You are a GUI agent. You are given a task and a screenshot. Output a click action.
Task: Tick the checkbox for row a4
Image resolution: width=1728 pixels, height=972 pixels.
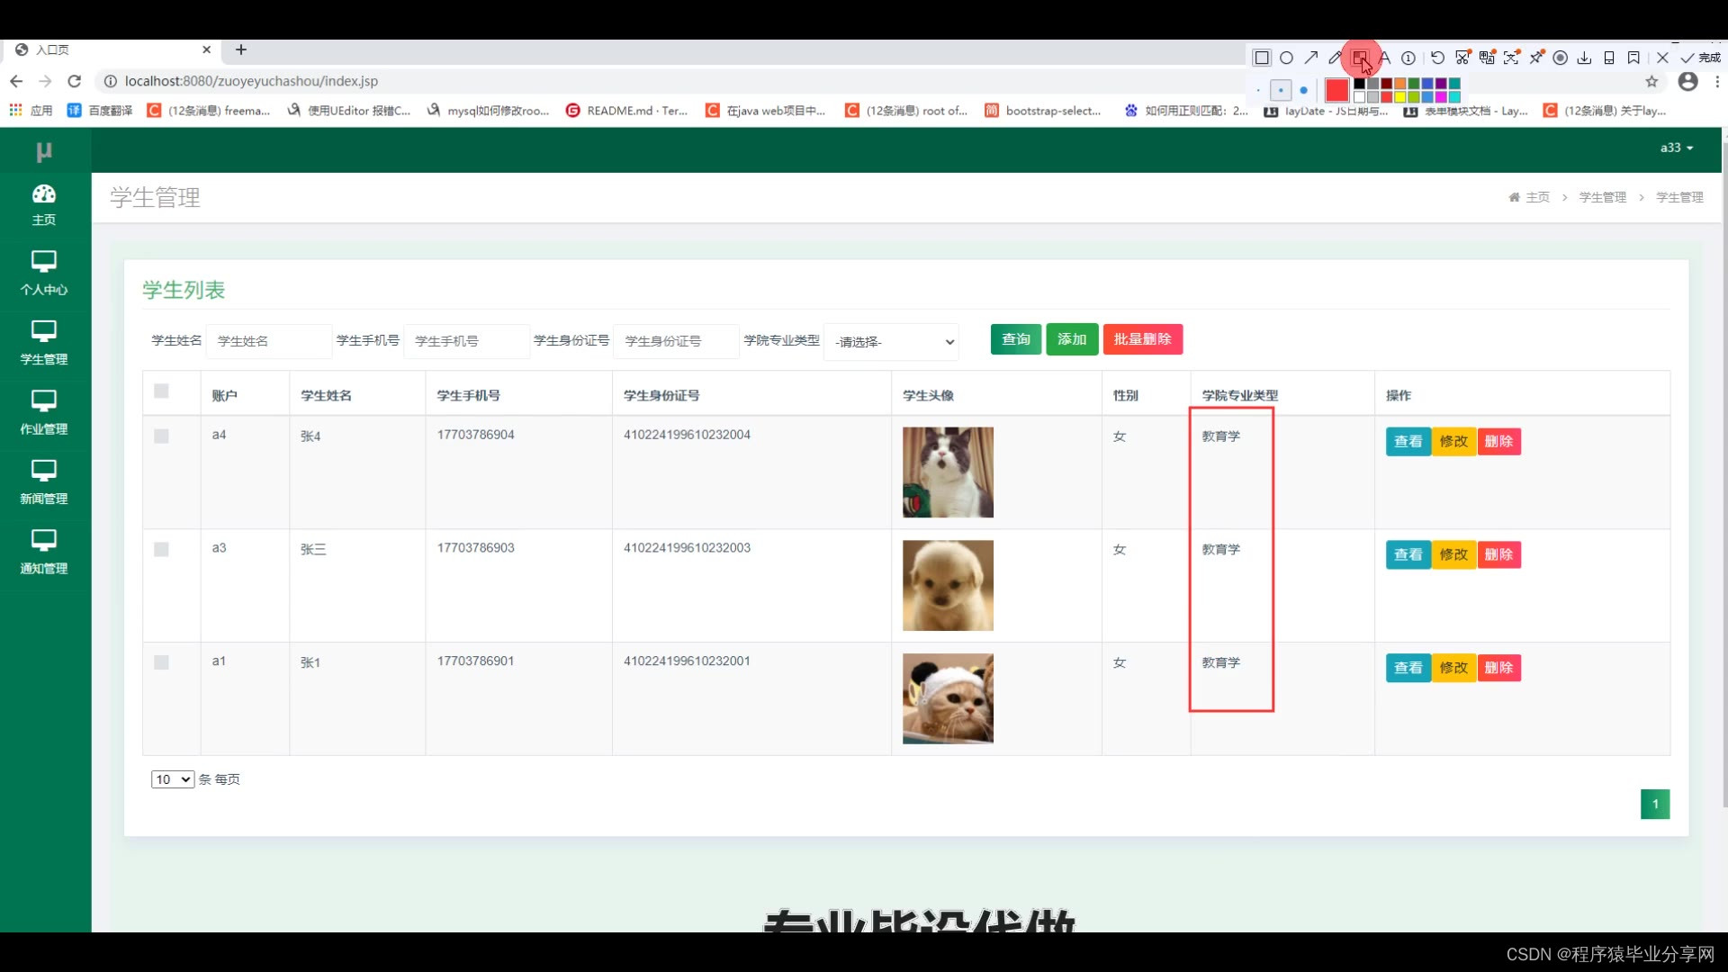coord(161,436)
